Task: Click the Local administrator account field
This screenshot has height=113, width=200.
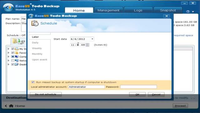Action: click(87, 87)
